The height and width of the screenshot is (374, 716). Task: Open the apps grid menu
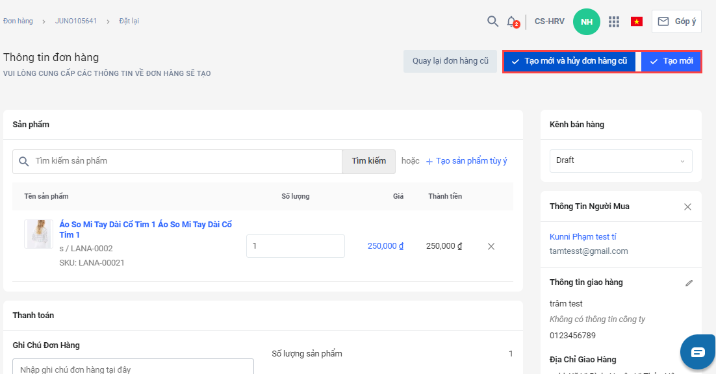click(x=613, y=21)
